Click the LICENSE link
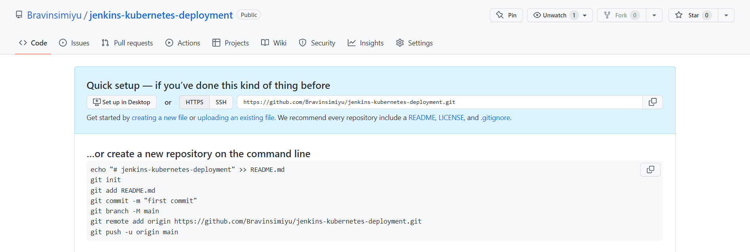750x252 pixels. point(451,118)
